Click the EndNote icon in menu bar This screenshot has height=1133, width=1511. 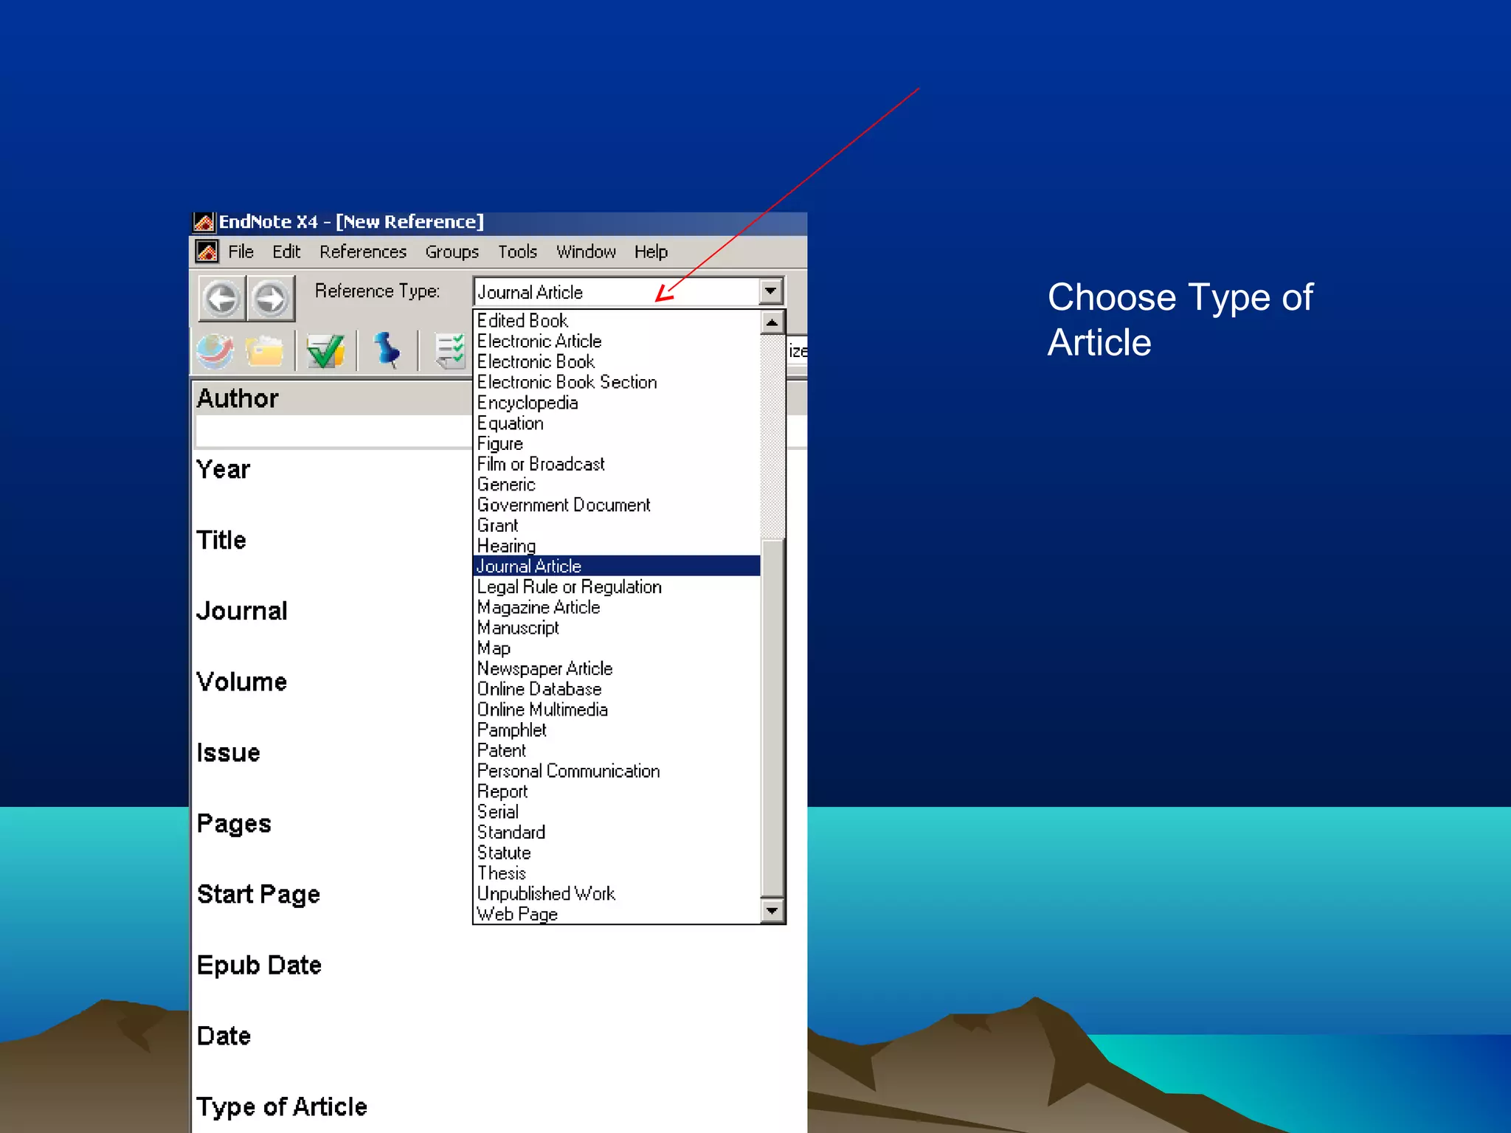(207, 252)
